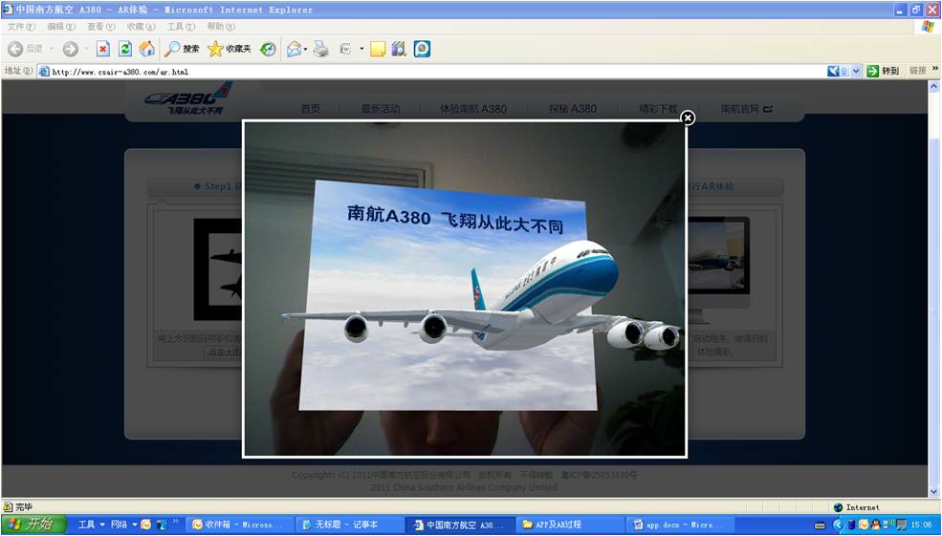This screenshot has height=536, width=942.
Task: Open Search (搜索) with the magnifier
Action: 182,50
